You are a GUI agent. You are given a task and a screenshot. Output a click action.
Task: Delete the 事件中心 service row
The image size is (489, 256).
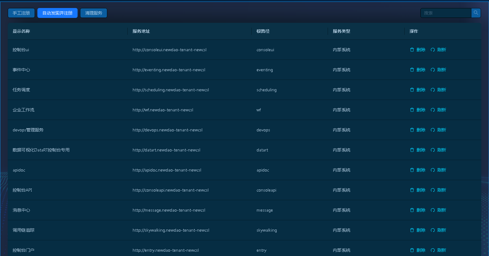pos(418,70)
